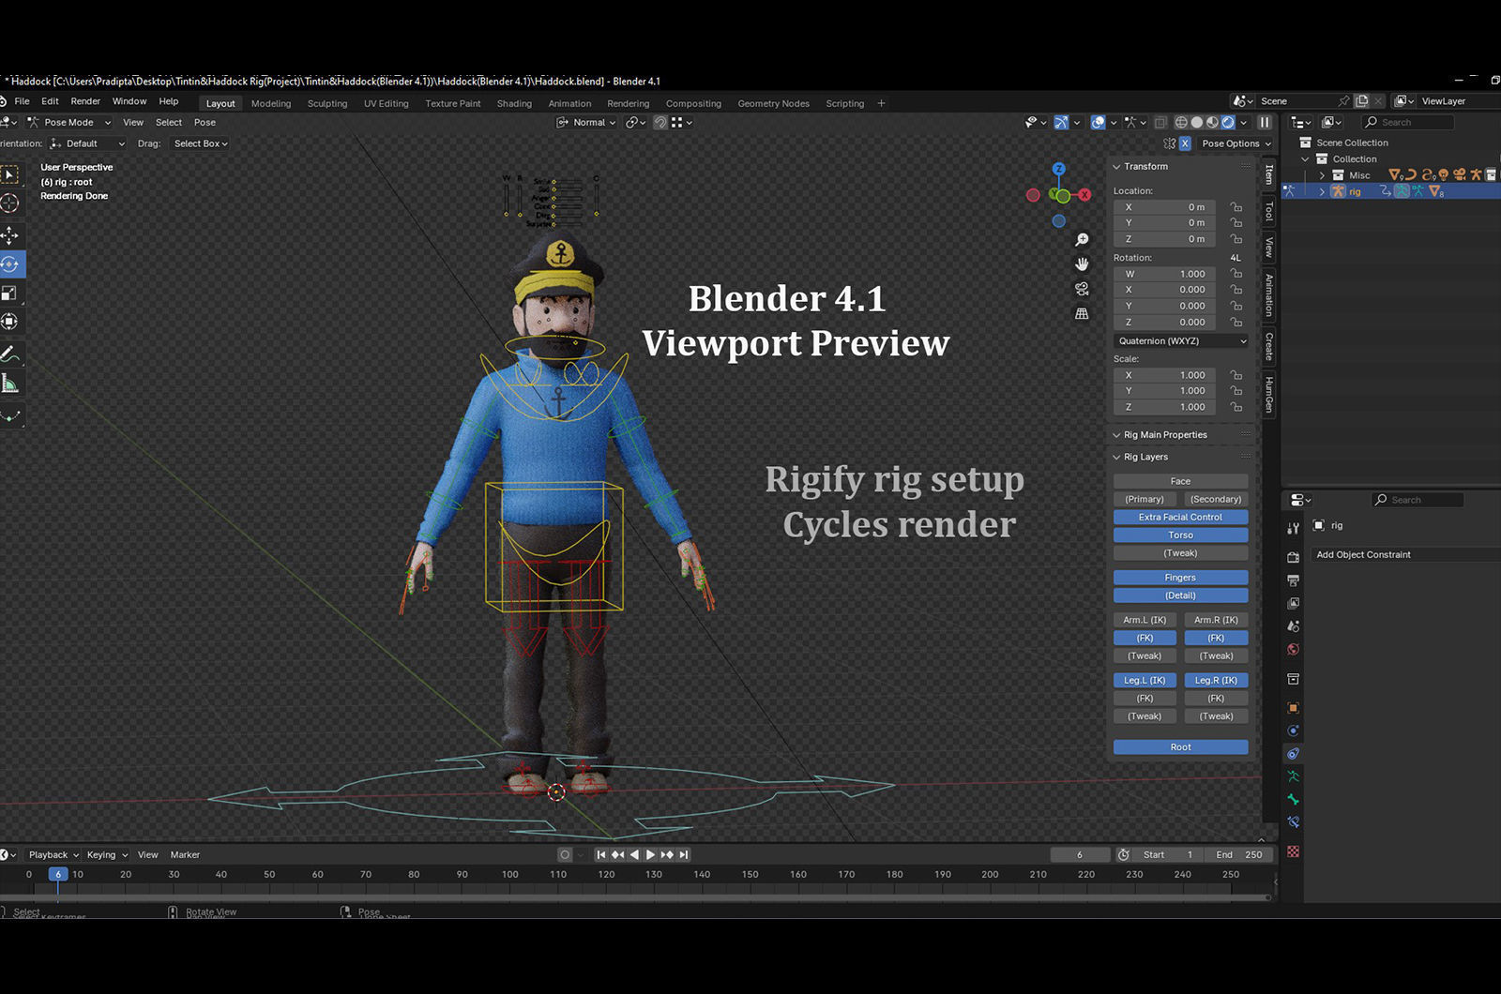The width and height of the screenshot is (1501, 994).
Task: Pause viewport render preview
Action: [x=1265, y=122]
